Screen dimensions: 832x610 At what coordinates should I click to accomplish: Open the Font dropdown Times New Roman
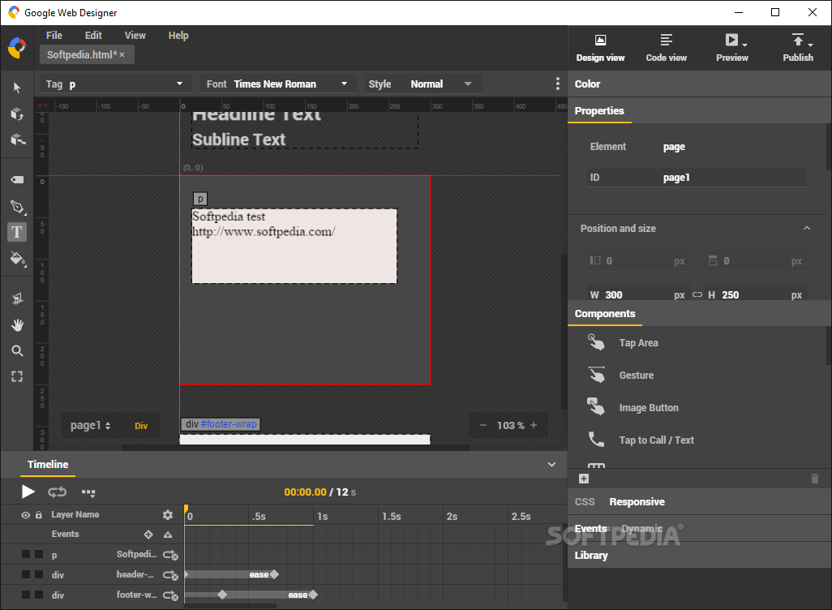[x=277, y=84]
